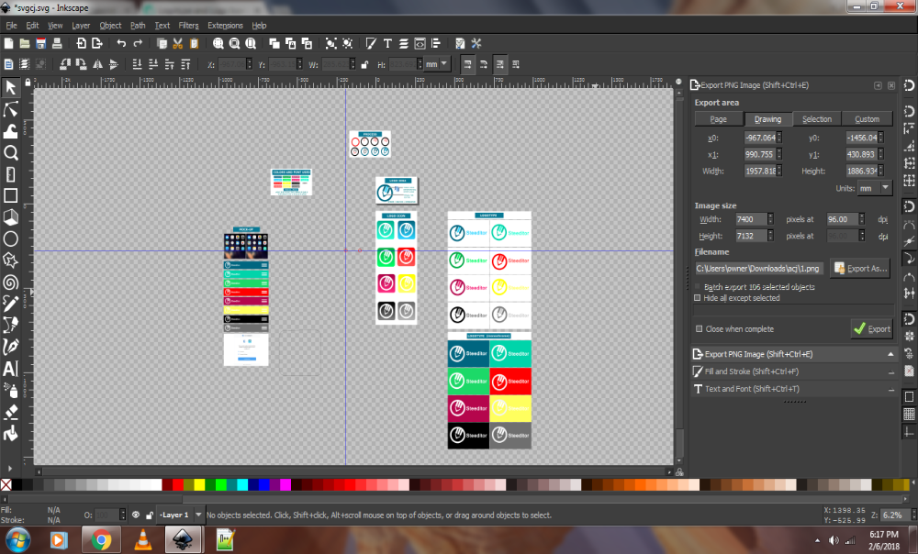Select the Zoom tool in toolbox

[10, 152]
